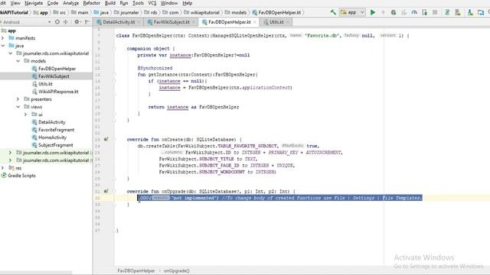Run the app with green play button
This screenshot has width=490, height=275.
[373, 12]
